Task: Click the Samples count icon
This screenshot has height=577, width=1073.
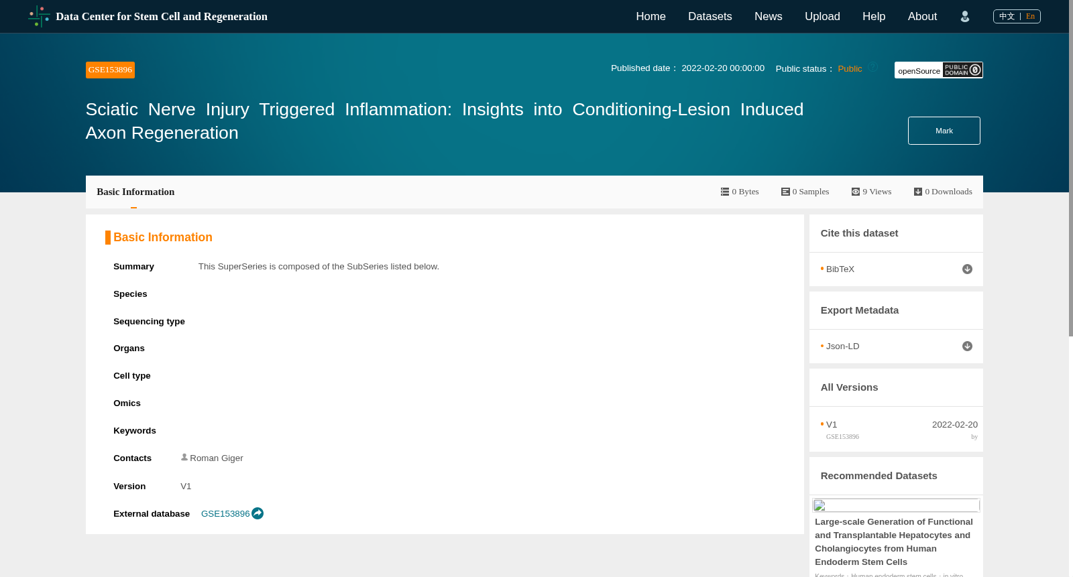Action: coord(785,192)
